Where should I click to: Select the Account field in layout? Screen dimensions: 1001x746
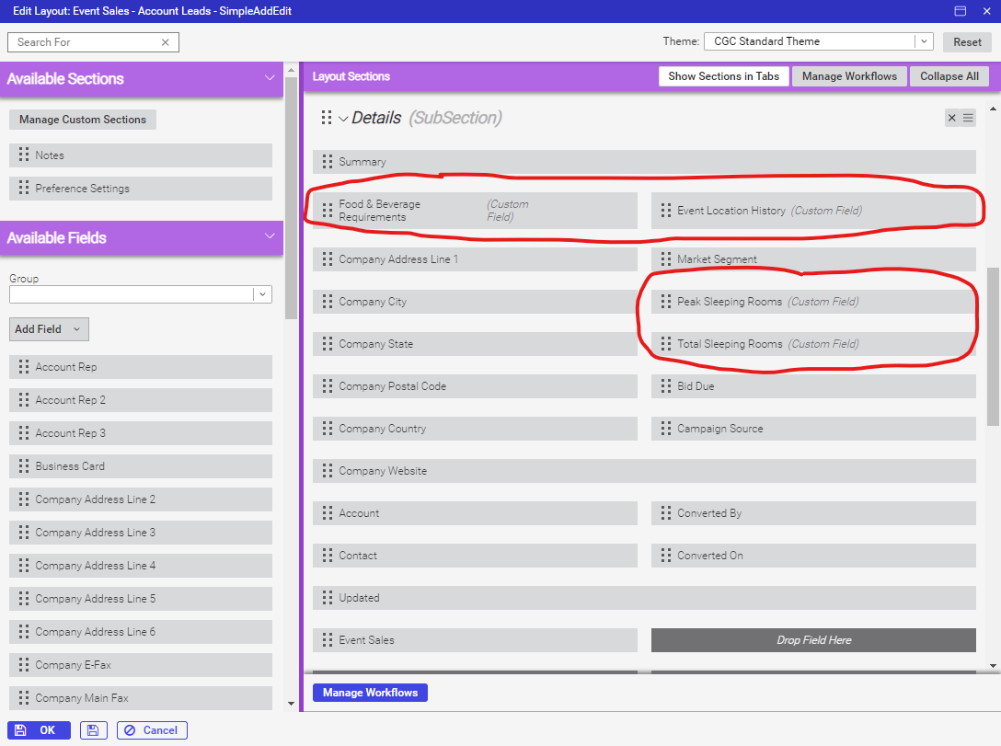475,513
